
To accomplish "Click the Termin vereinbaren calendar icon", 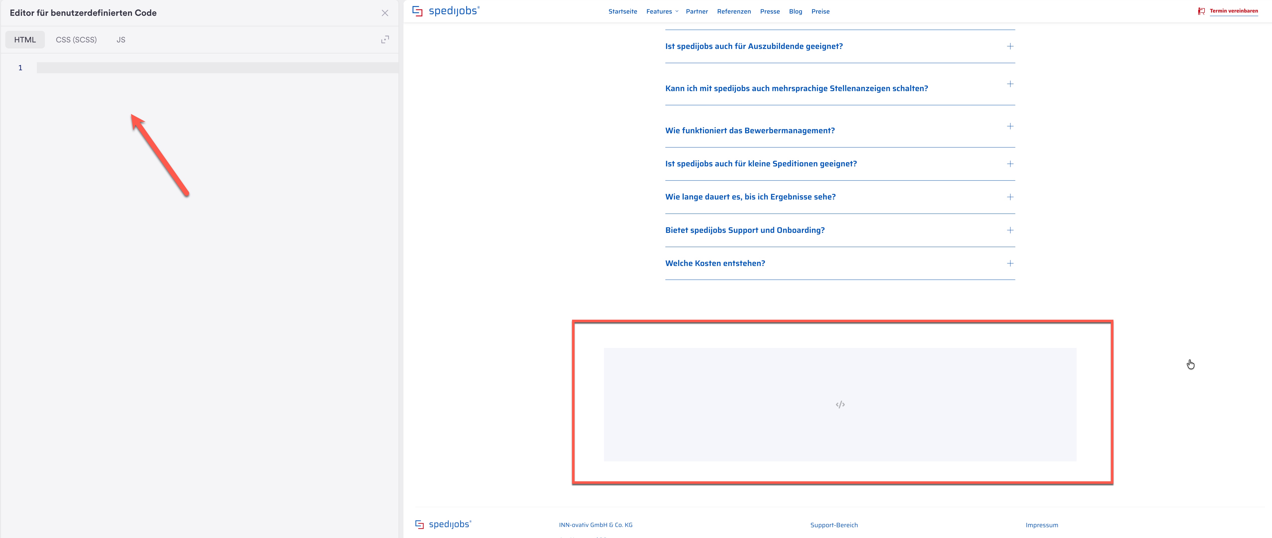I will (x=1202, y=11).
